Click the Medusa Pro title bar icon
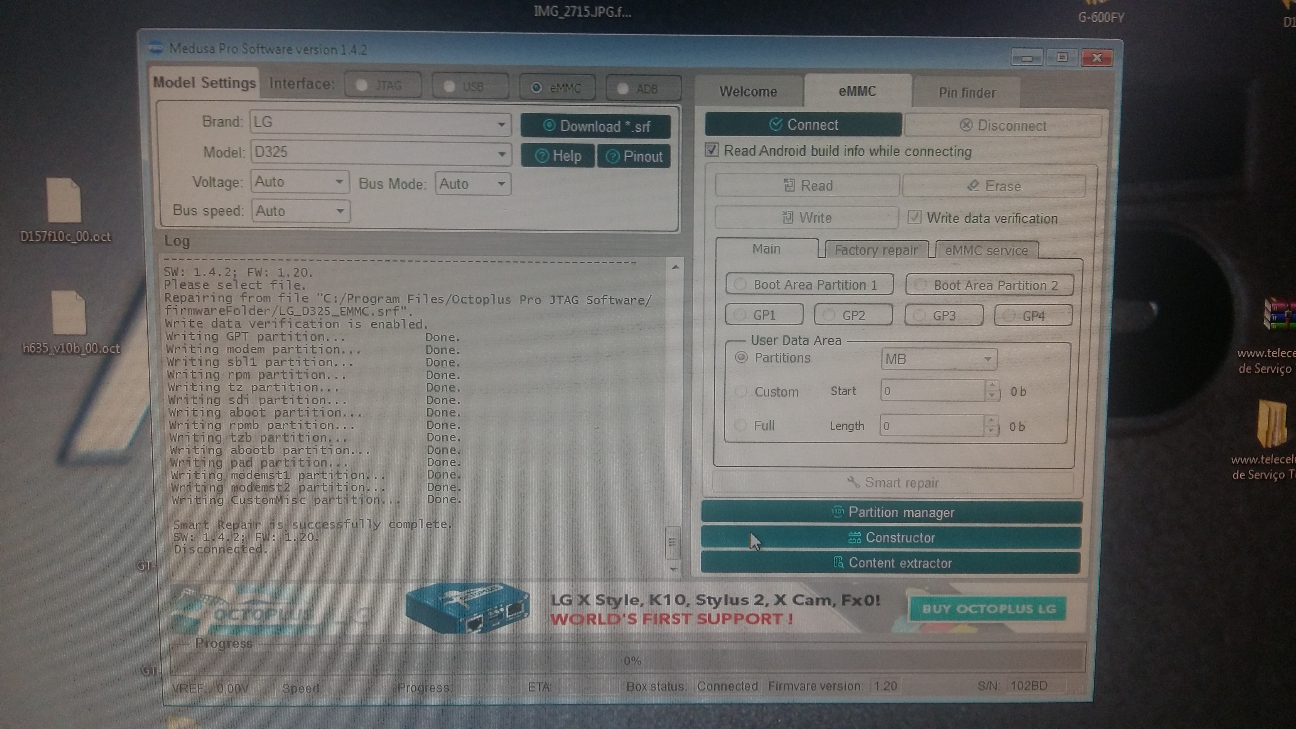Image resolution: width=1296 pixels, height=729 pixels. (156, 48)
